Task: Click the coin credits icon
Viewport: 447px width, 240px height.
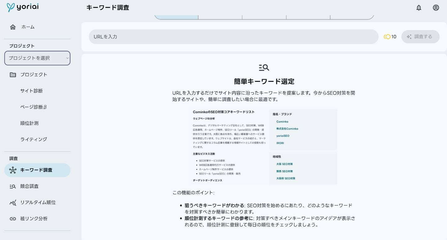Action: [387, 37]
